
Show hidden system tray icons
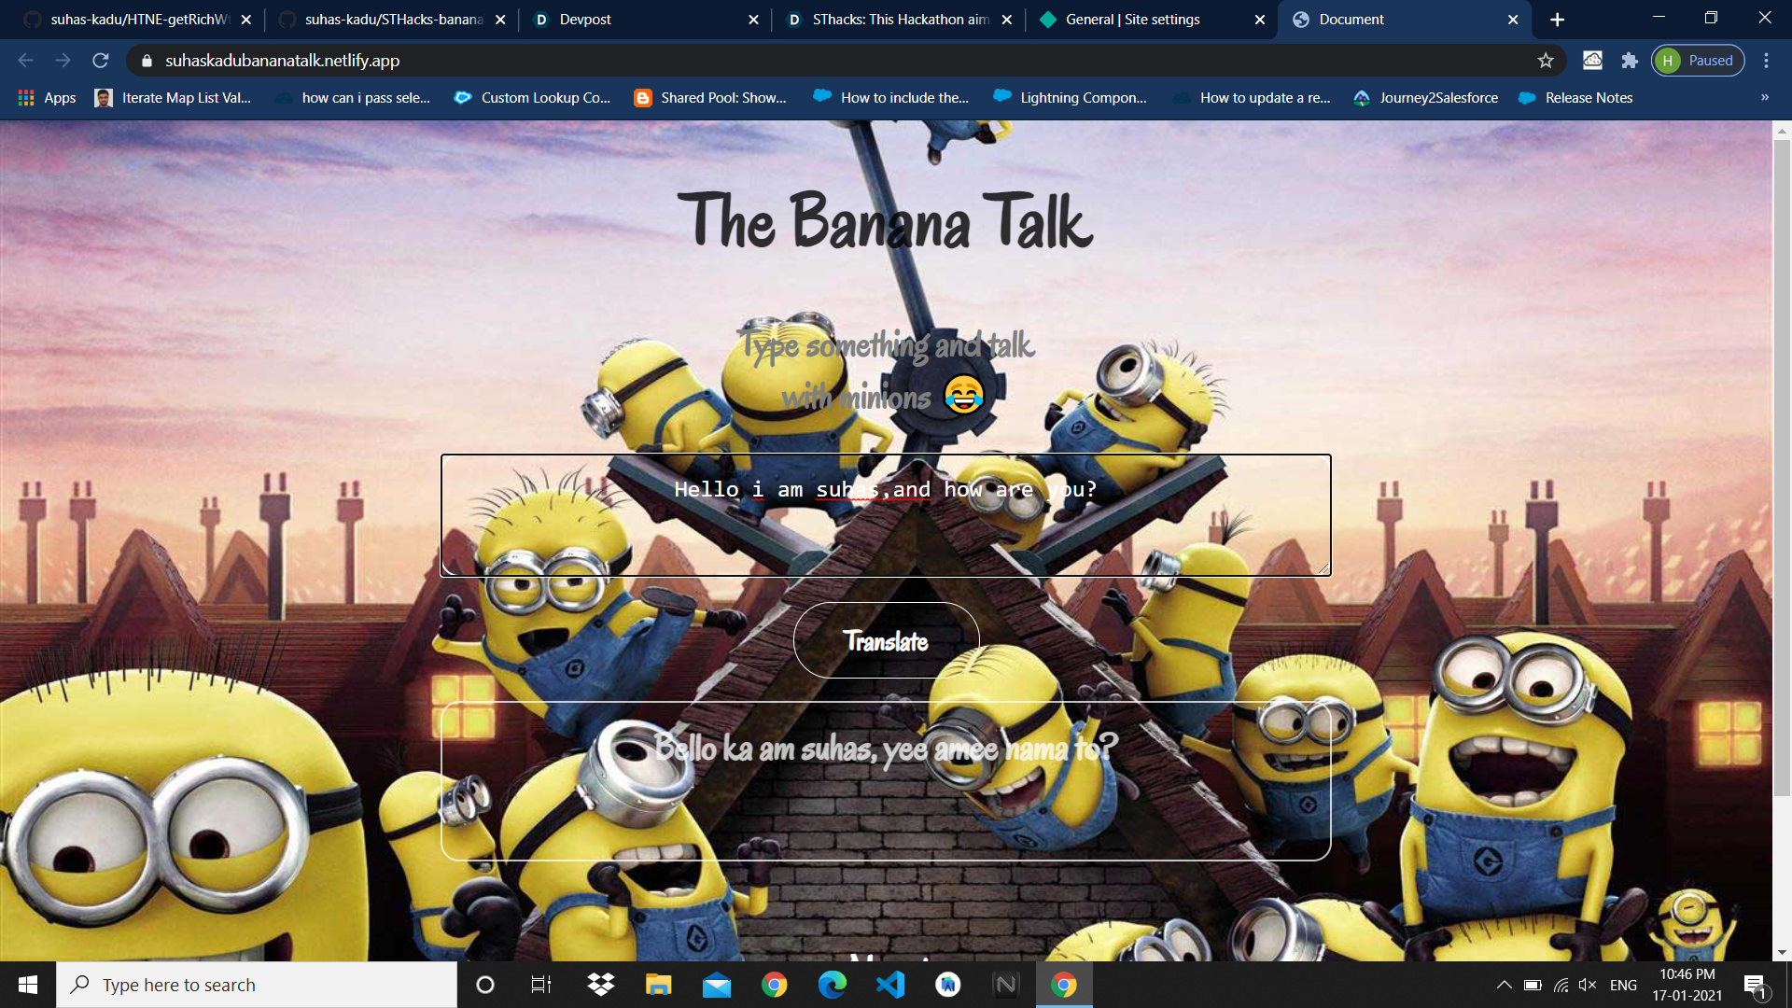1504,985
